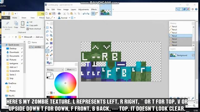Open the Image menu in paint.net
This screenshot has width=200, height=112.
(66, 9)
